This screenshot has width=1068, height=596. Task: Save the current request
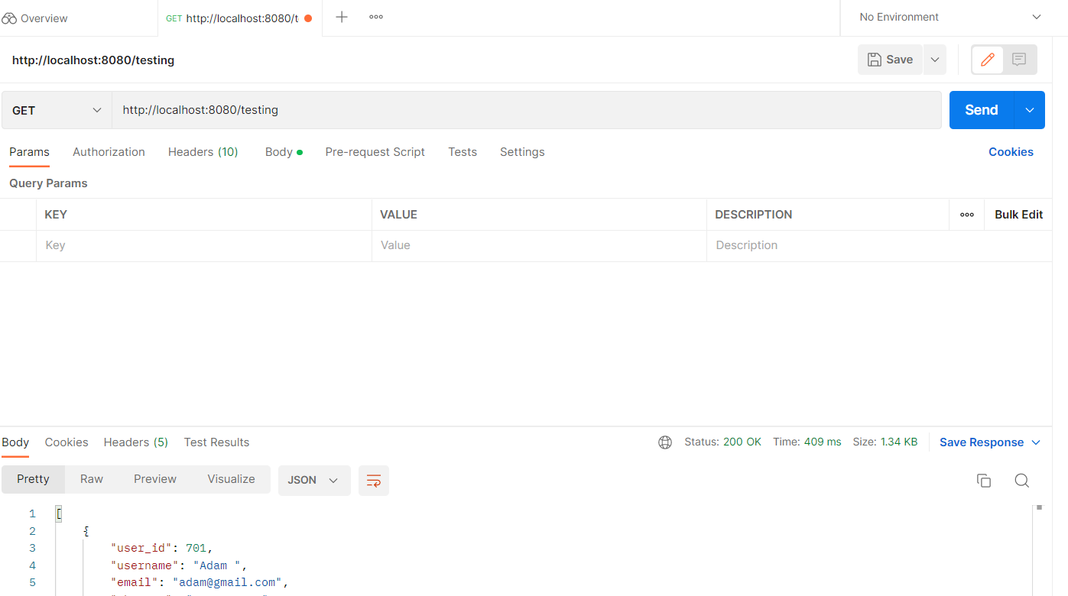tap(889, 59)
